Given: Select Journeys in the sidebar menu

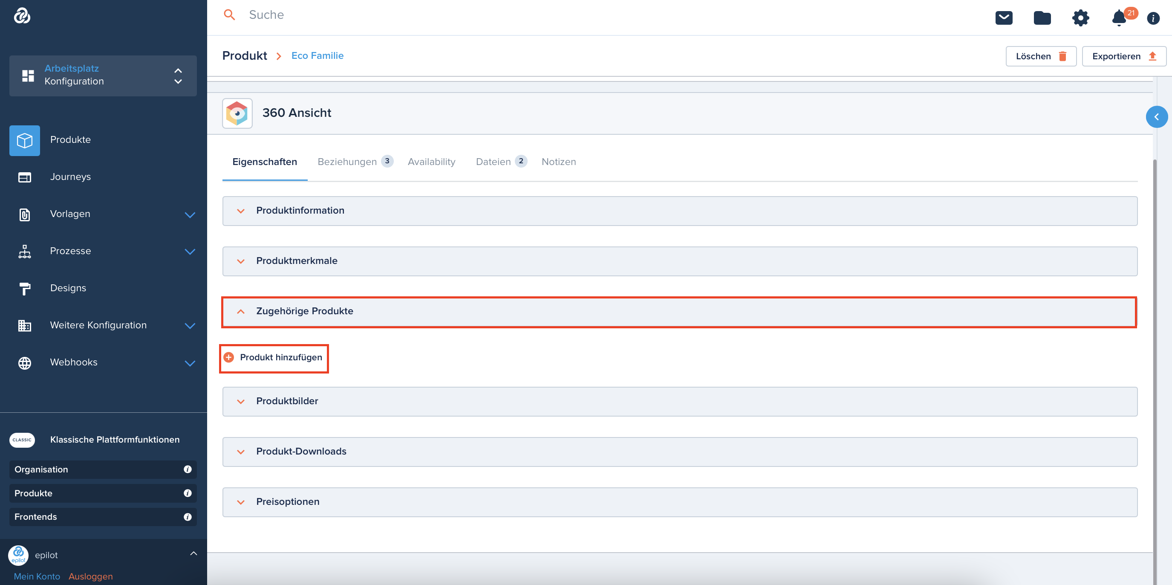Looking at the screenshot, I should point(70,177).
